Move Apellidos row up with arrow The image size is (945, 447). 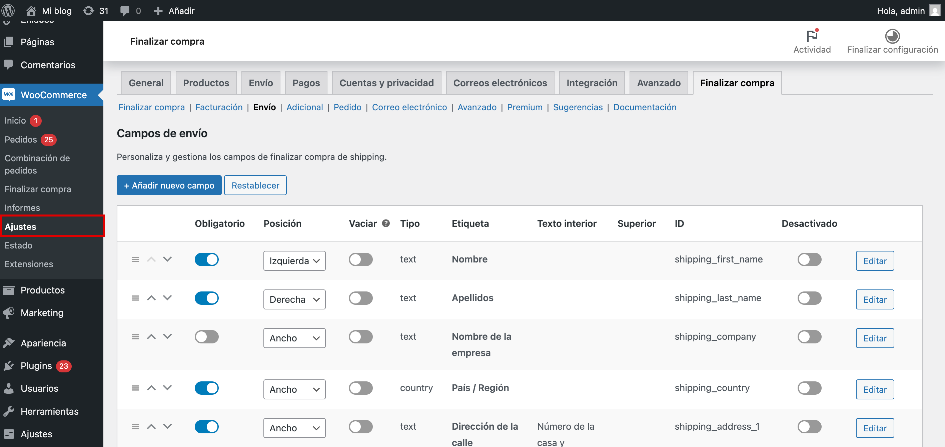(151, 298)
